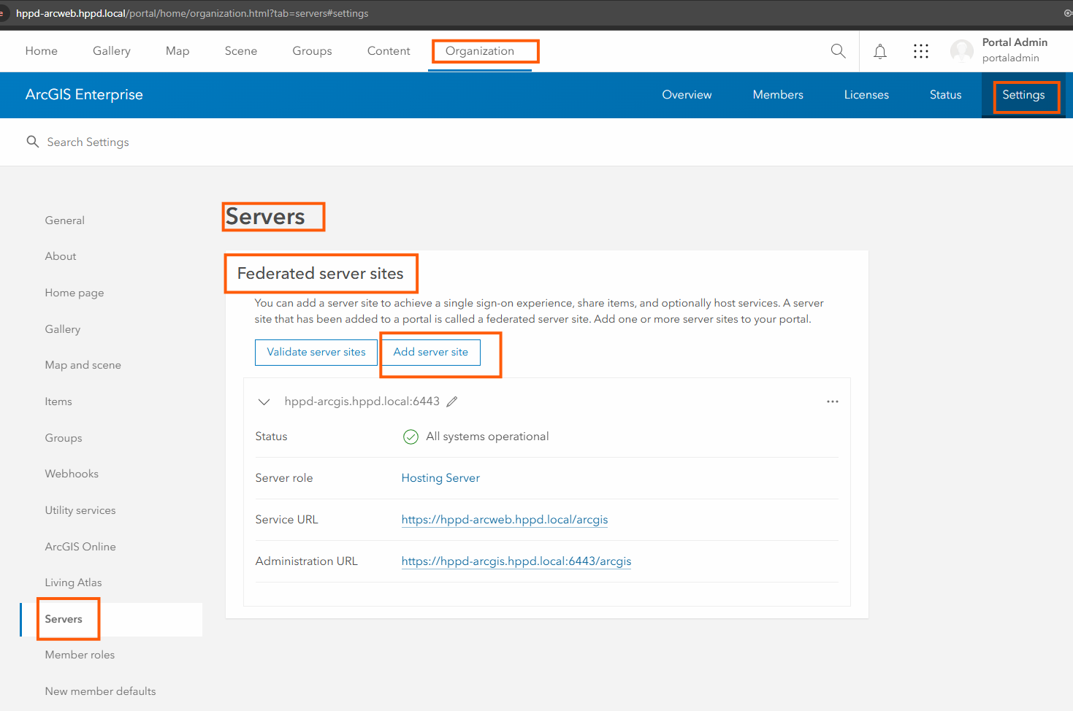Select Webhooks in the settings sidebar
The width and height of the screenshot is (1073, 711).
coord(72,474)
